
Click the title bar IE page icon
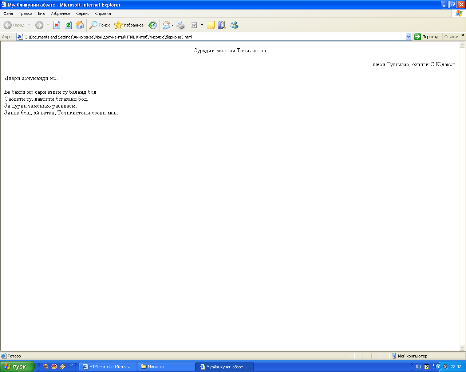point(4,5)
